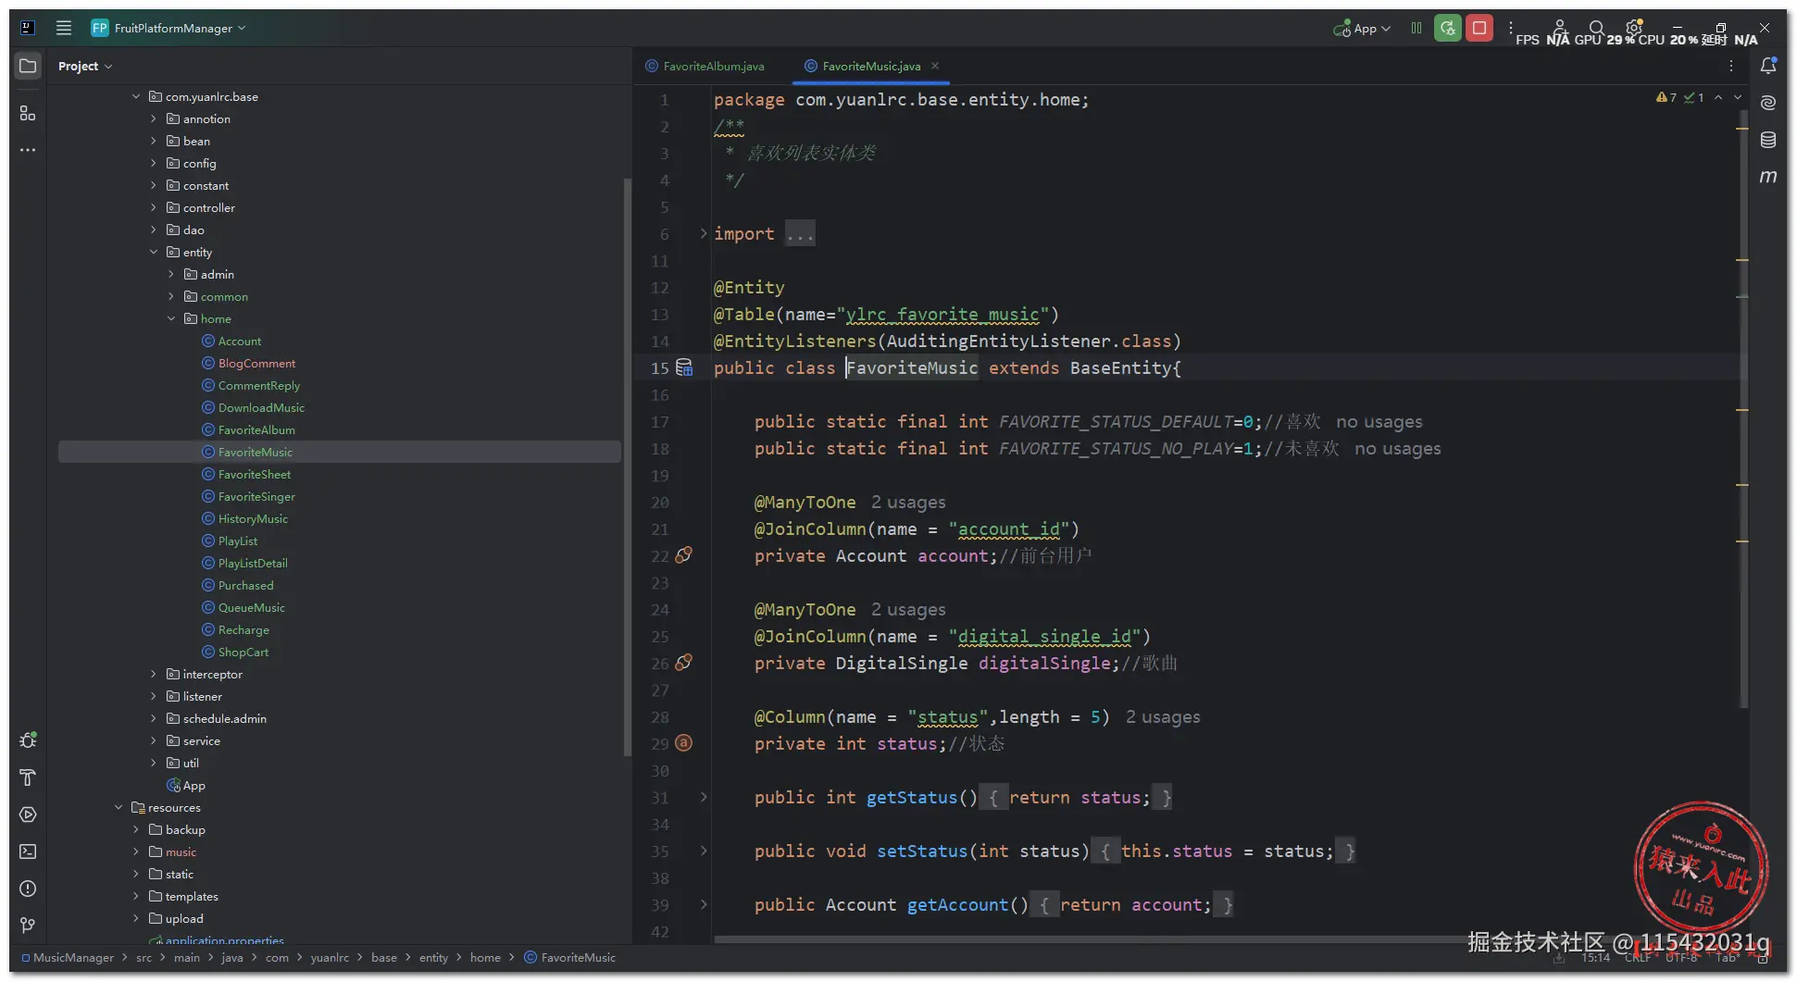Collapse the resources folder
This screenshot has width=1797, height=982.
(119, 807)
